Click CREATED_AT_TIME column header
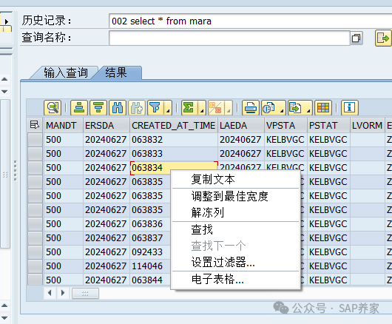 pyautogui.click(x=174, y=125)
